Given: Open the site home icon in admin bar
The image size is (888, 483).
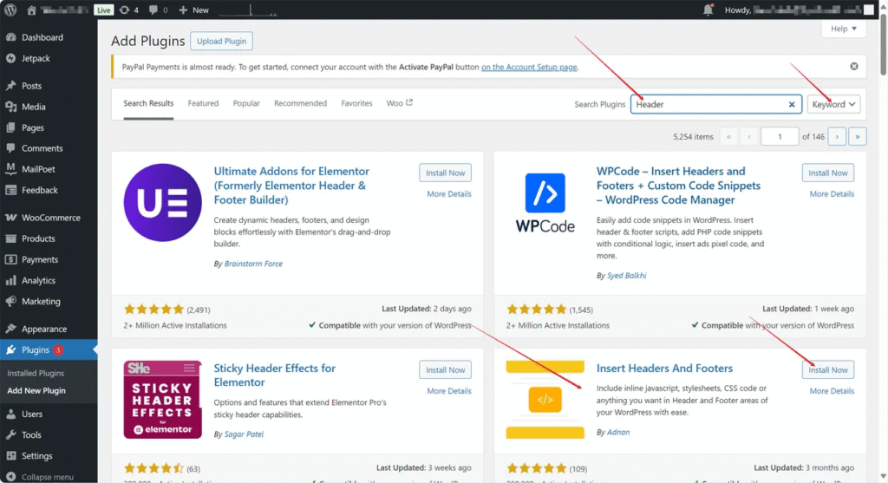Looking at the screenshot, I should pyautogui.click(x=32, y=10).
